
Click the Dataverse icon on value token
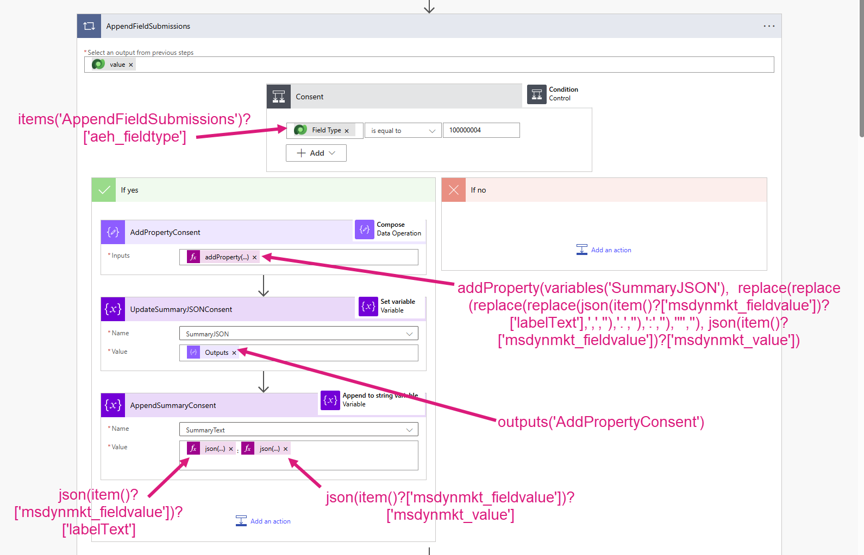tap(98, 65)
